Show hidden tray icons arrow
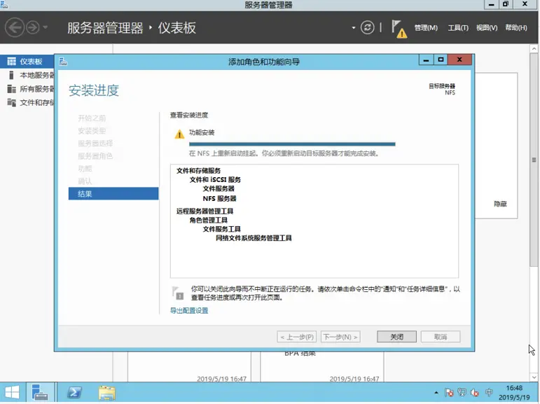The height and width of the screenshot is (404, 540). (436, 393)
